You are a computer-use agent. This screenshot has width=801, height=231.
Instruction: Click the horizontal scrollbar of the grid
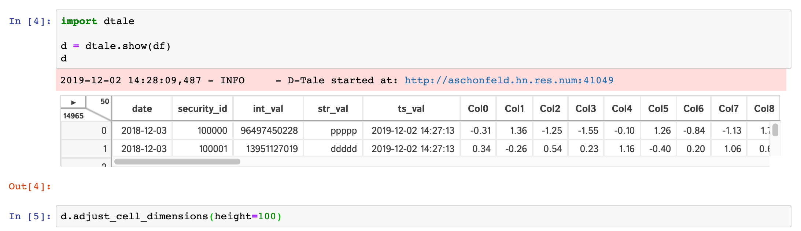pos(177,162)
